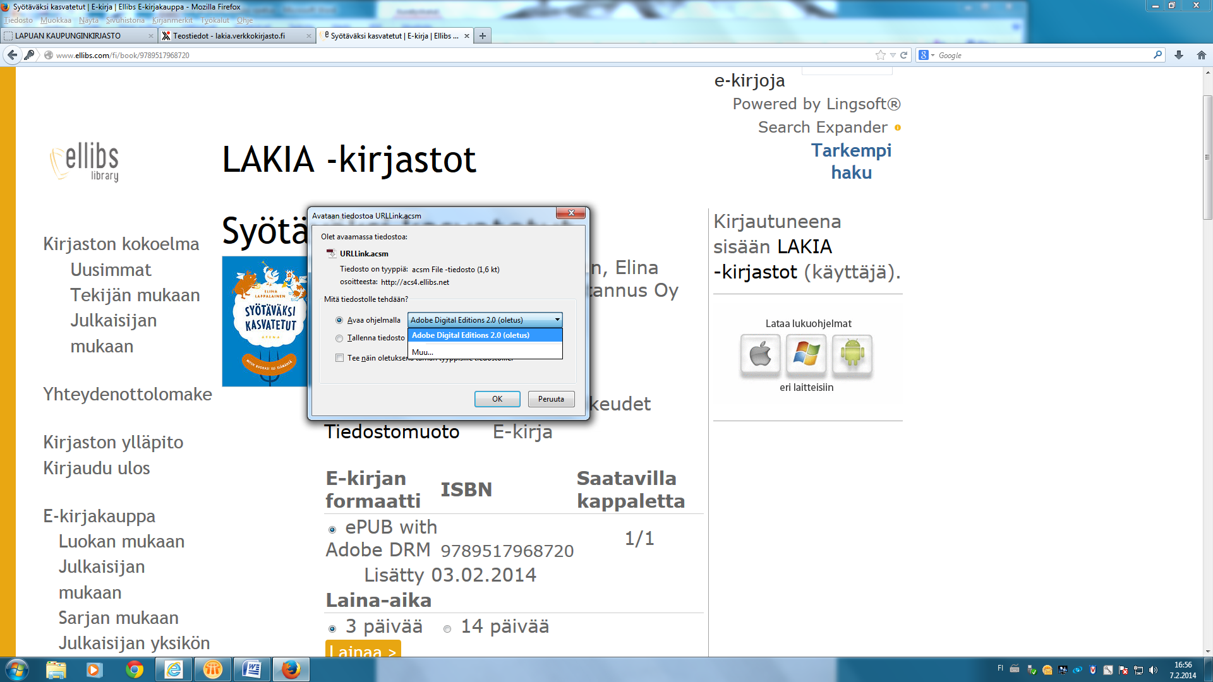
Task: Click the scrollbar down arrow
Action: pyautogui.click(x=1207, y=651)
